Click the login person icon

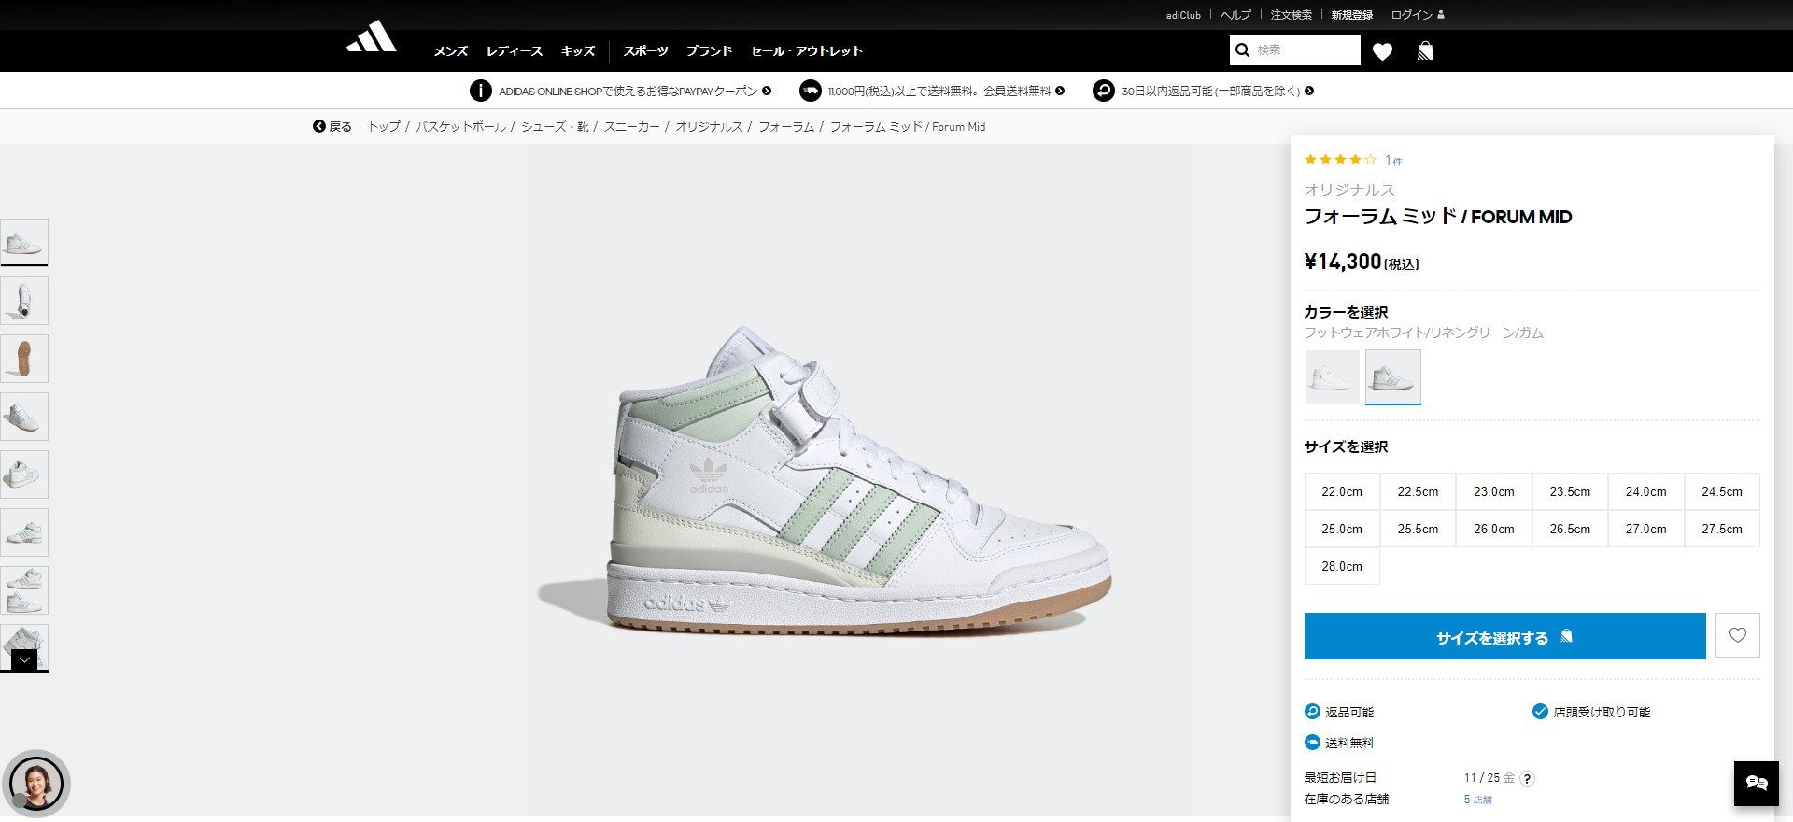1441,15
